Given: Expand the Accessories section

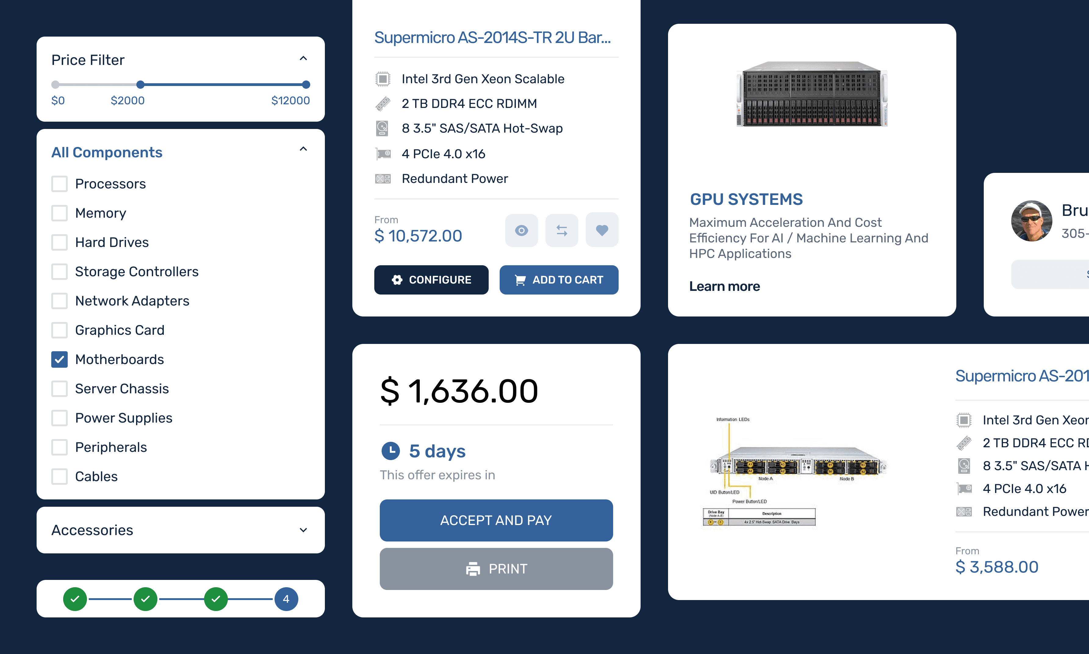Looking at the screenshot, I should [x=303, y=530].
